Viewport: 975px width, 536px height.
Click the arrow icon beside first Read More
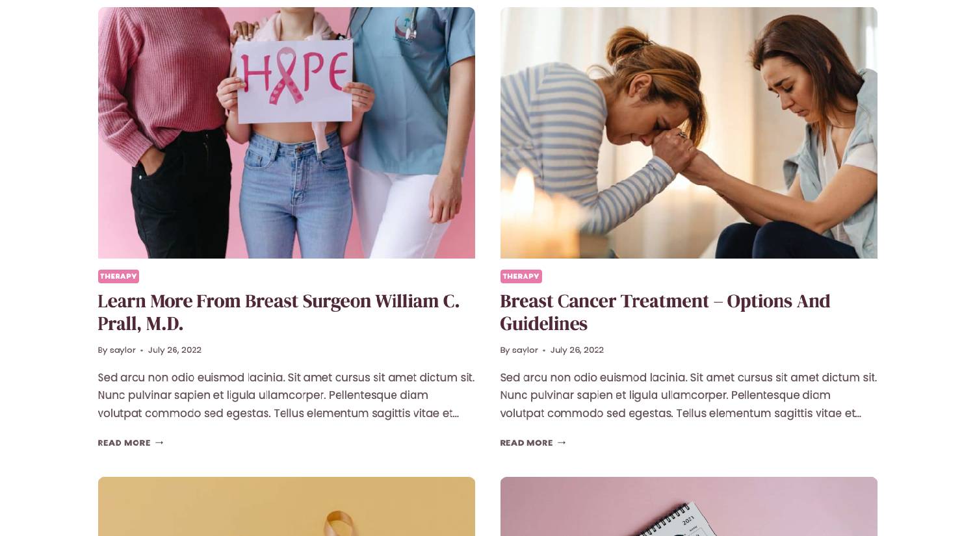coord(159,442)
